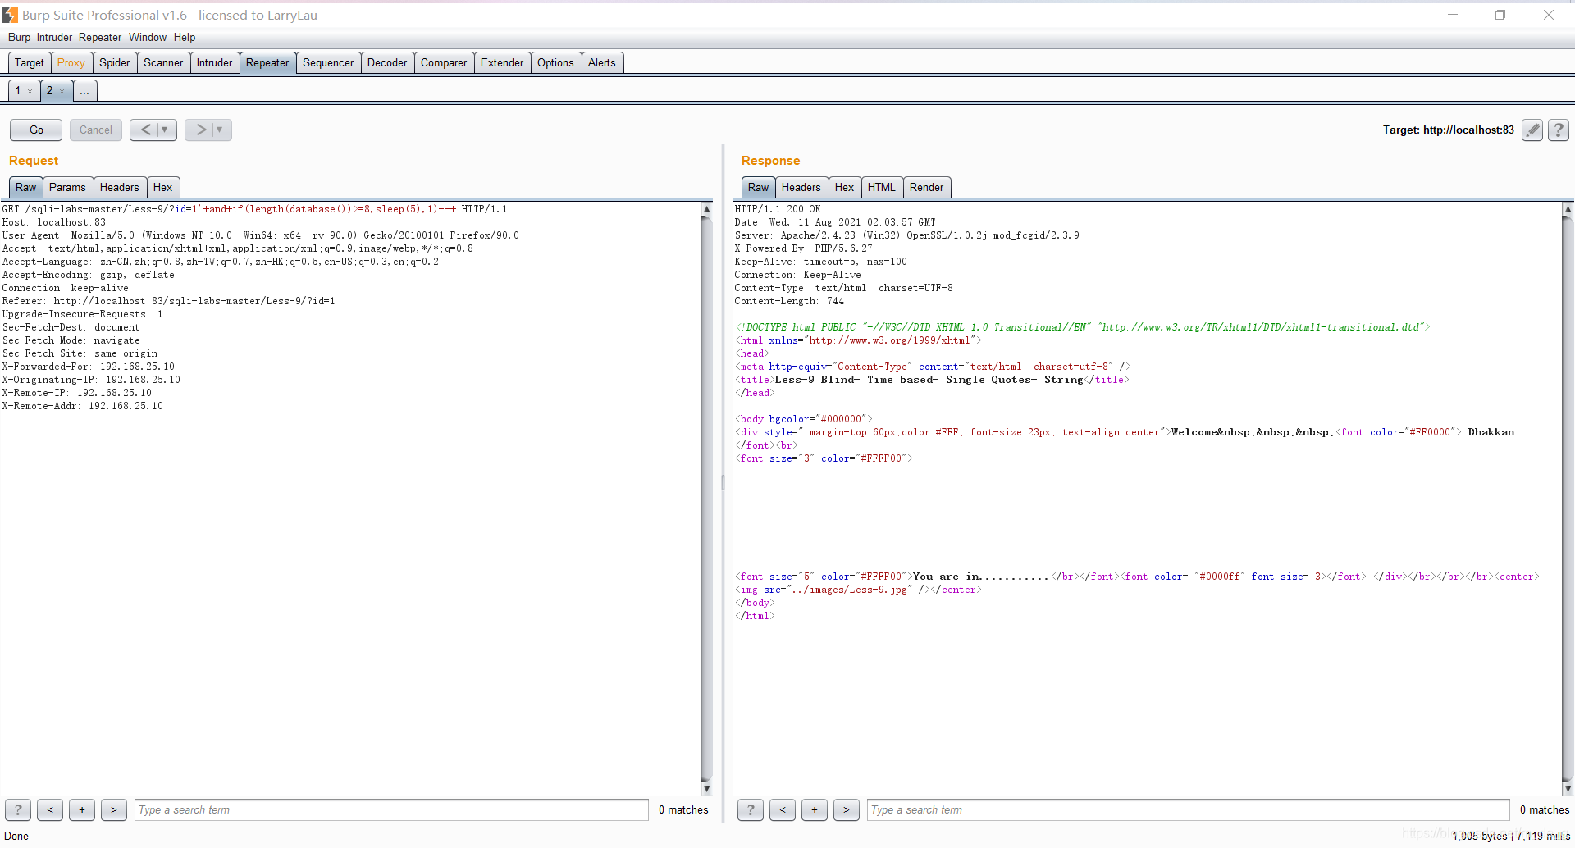The width and height of the screenshot is (1575, 848).
Task: Go forward in request history
Action: pos(200,130)
